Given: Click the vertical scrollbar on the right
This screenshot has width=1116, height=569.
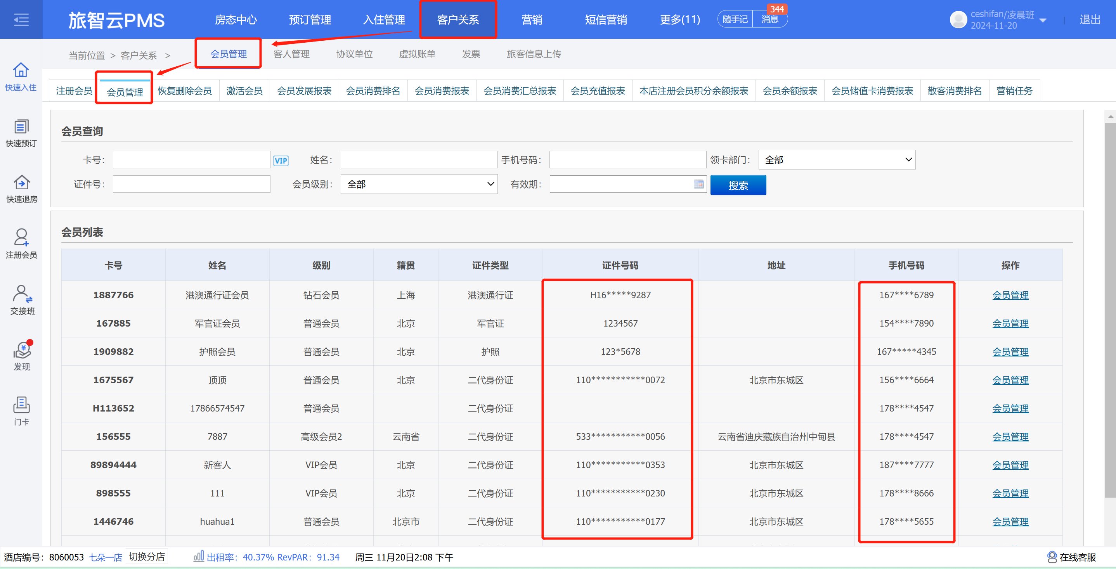Looking at the screenshot, I should pos(1110,310).
